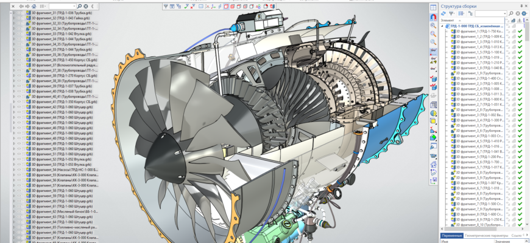This screenshot has height=243, width=530.
Task: Select 3D фрагмент_32 (ТРД-1-043 Гайка.grb)
Action: (x=62, y=18)
